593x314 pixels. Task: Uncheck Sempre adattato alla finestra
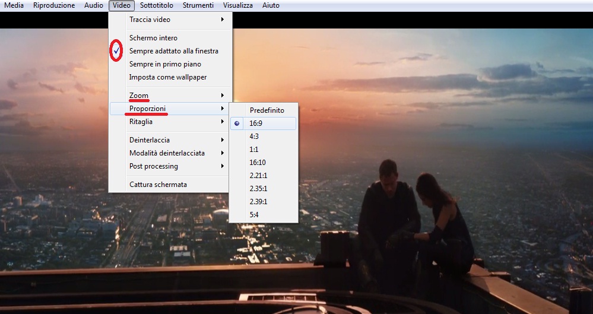click(173, 51)
